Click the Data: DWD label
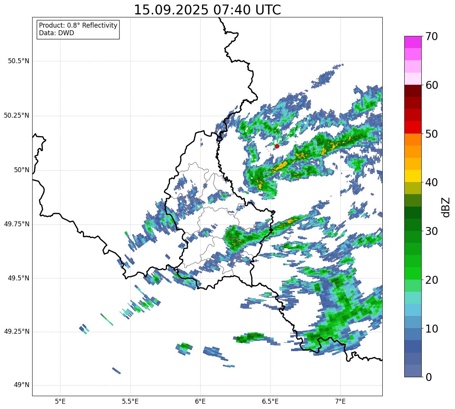This screenshot has width=455, height=409. click(56, 33)
